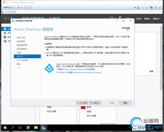Go to 服务器选择 wizard step
The image size is (164, 132).
tap(22, 45)
